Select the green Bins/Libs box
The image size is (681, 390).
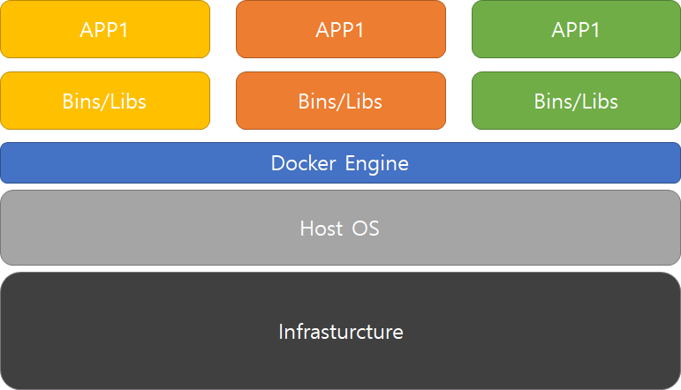point(576,101)
